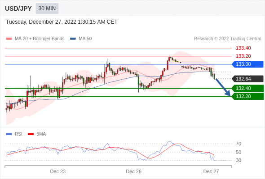Click the red 9MA color swatch
Viewport: 265px width, 179px height.
[x=31, y=134]
